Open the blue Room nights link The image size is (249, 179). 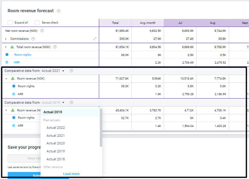[x=22, y=55]
